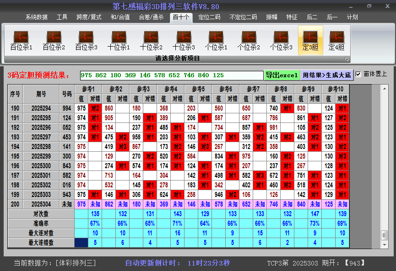The width and height of the screenshot is (396, 271).
Task: Choose the 十位杀1 icon
Action: pos(119,40)
